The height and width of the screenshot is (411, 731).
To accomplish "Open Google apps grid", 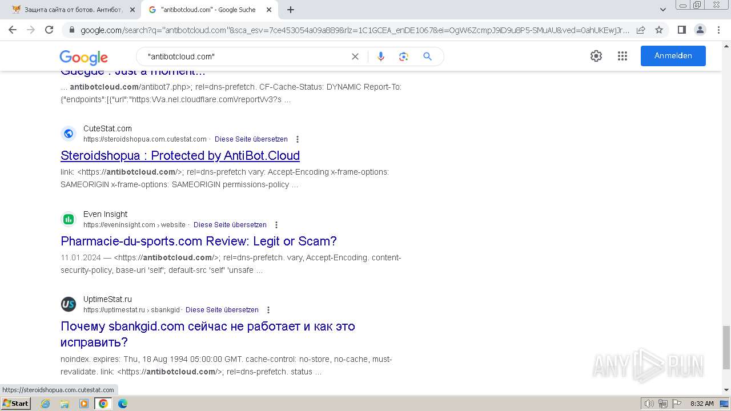I will tap(622, 56).
